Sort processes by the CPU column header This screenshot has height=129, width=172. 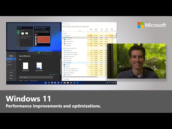[90, 30]
